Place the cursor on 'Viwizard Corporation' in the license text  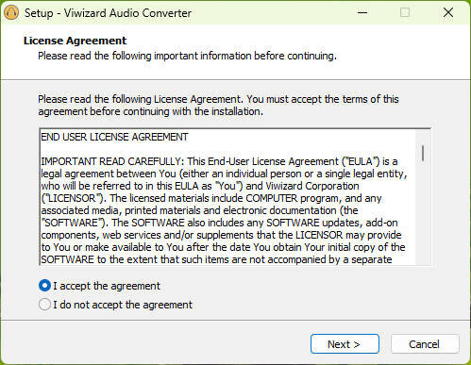coord(312,186)
